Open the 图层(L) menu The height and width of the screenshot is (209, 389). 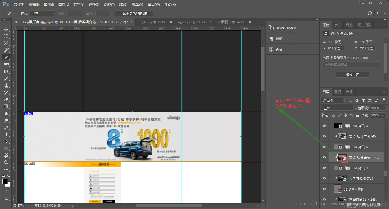click(64, 5)
